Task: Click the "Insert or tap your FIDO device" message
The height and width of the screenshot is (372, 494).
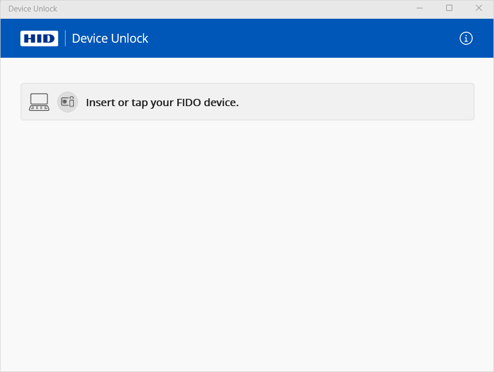Action: [162, 102]
